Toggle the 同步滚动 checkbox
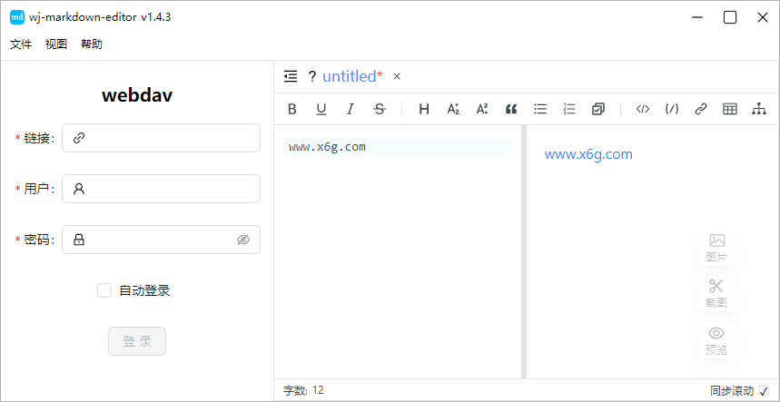 [763, 391]
